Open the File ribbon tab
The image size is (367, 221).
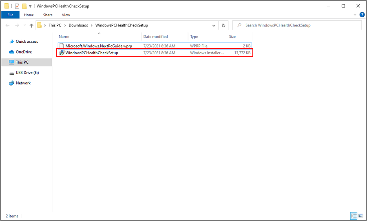tap(10, 15)
